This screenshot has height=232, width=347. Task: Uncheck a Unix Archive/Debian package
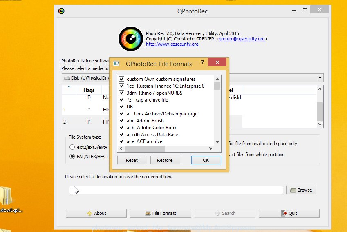point(121,114)
